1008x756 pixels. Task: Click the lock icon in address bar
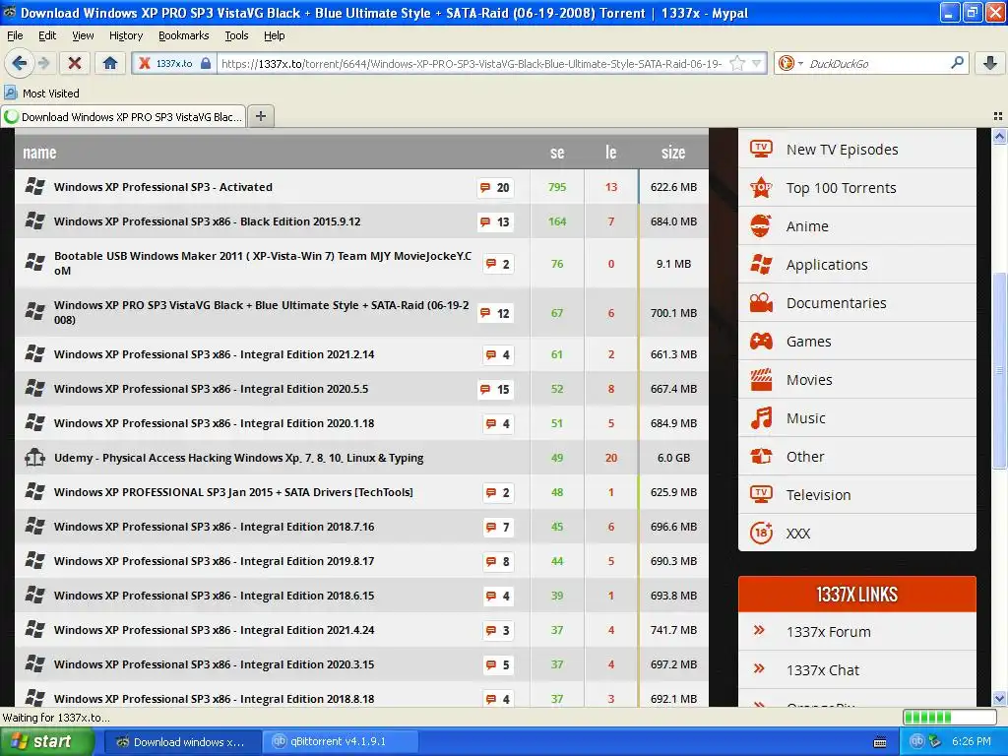206,63
